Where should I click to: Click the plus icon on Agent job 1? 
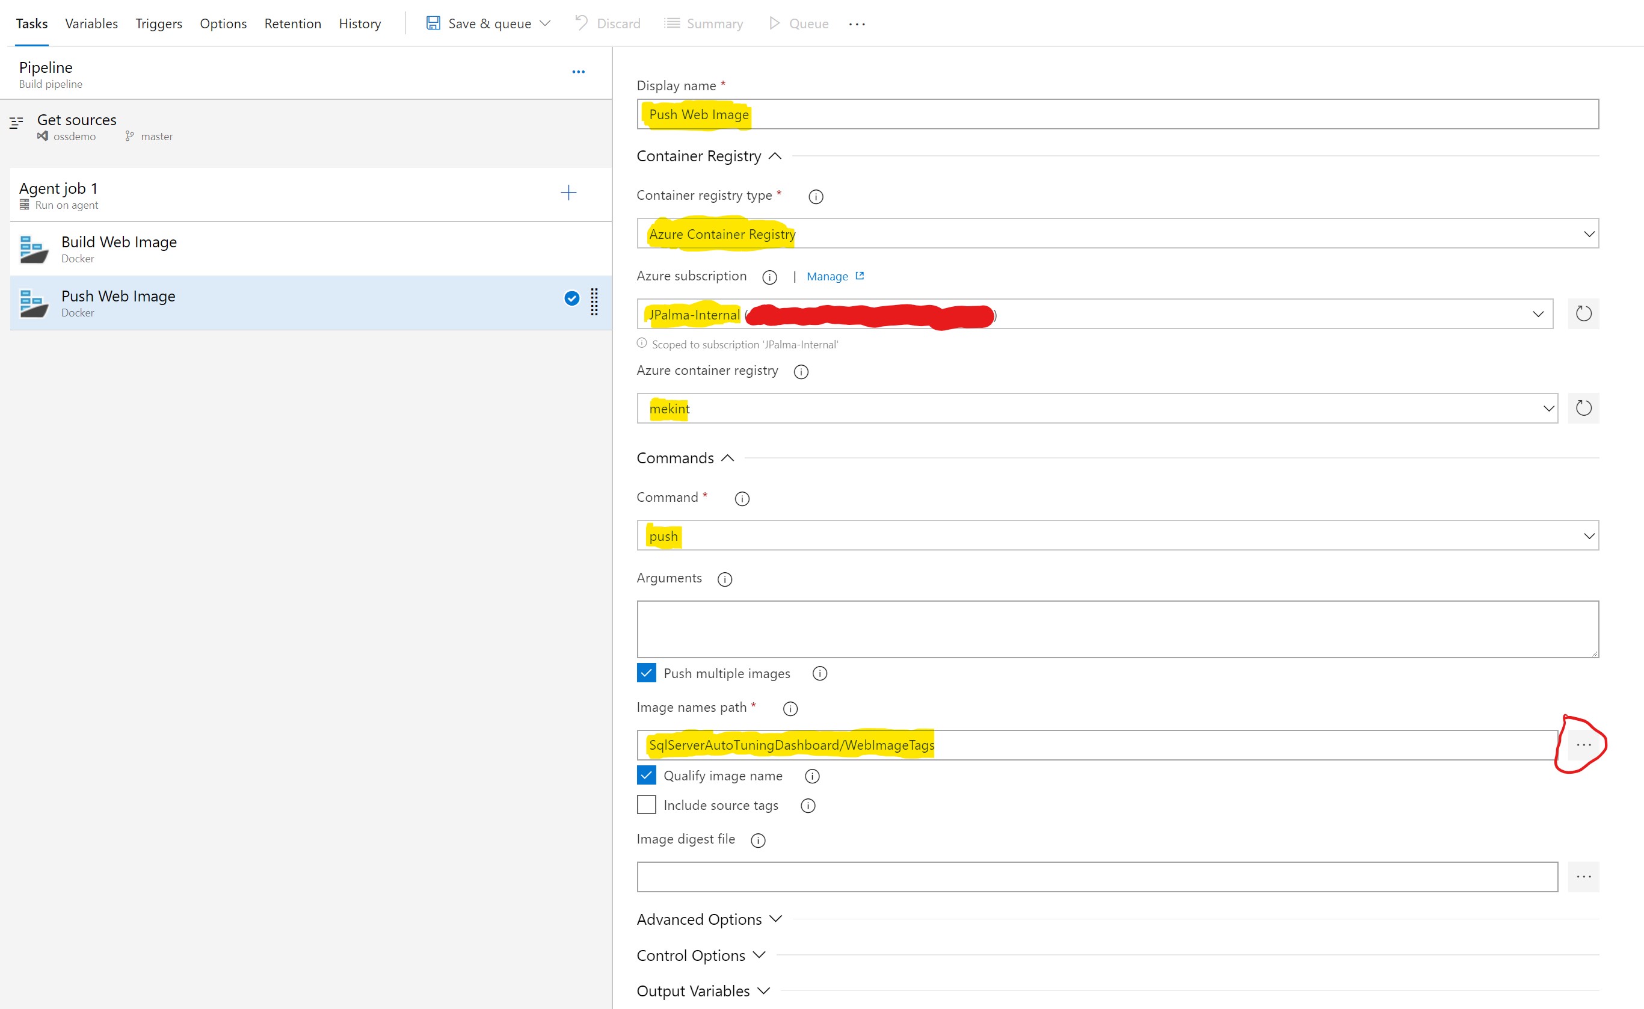[568, 193]
